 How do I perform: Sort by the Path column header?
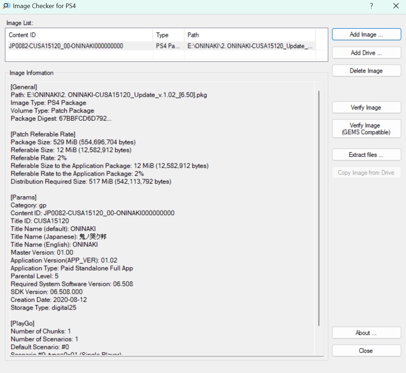[x=250, y=35]
